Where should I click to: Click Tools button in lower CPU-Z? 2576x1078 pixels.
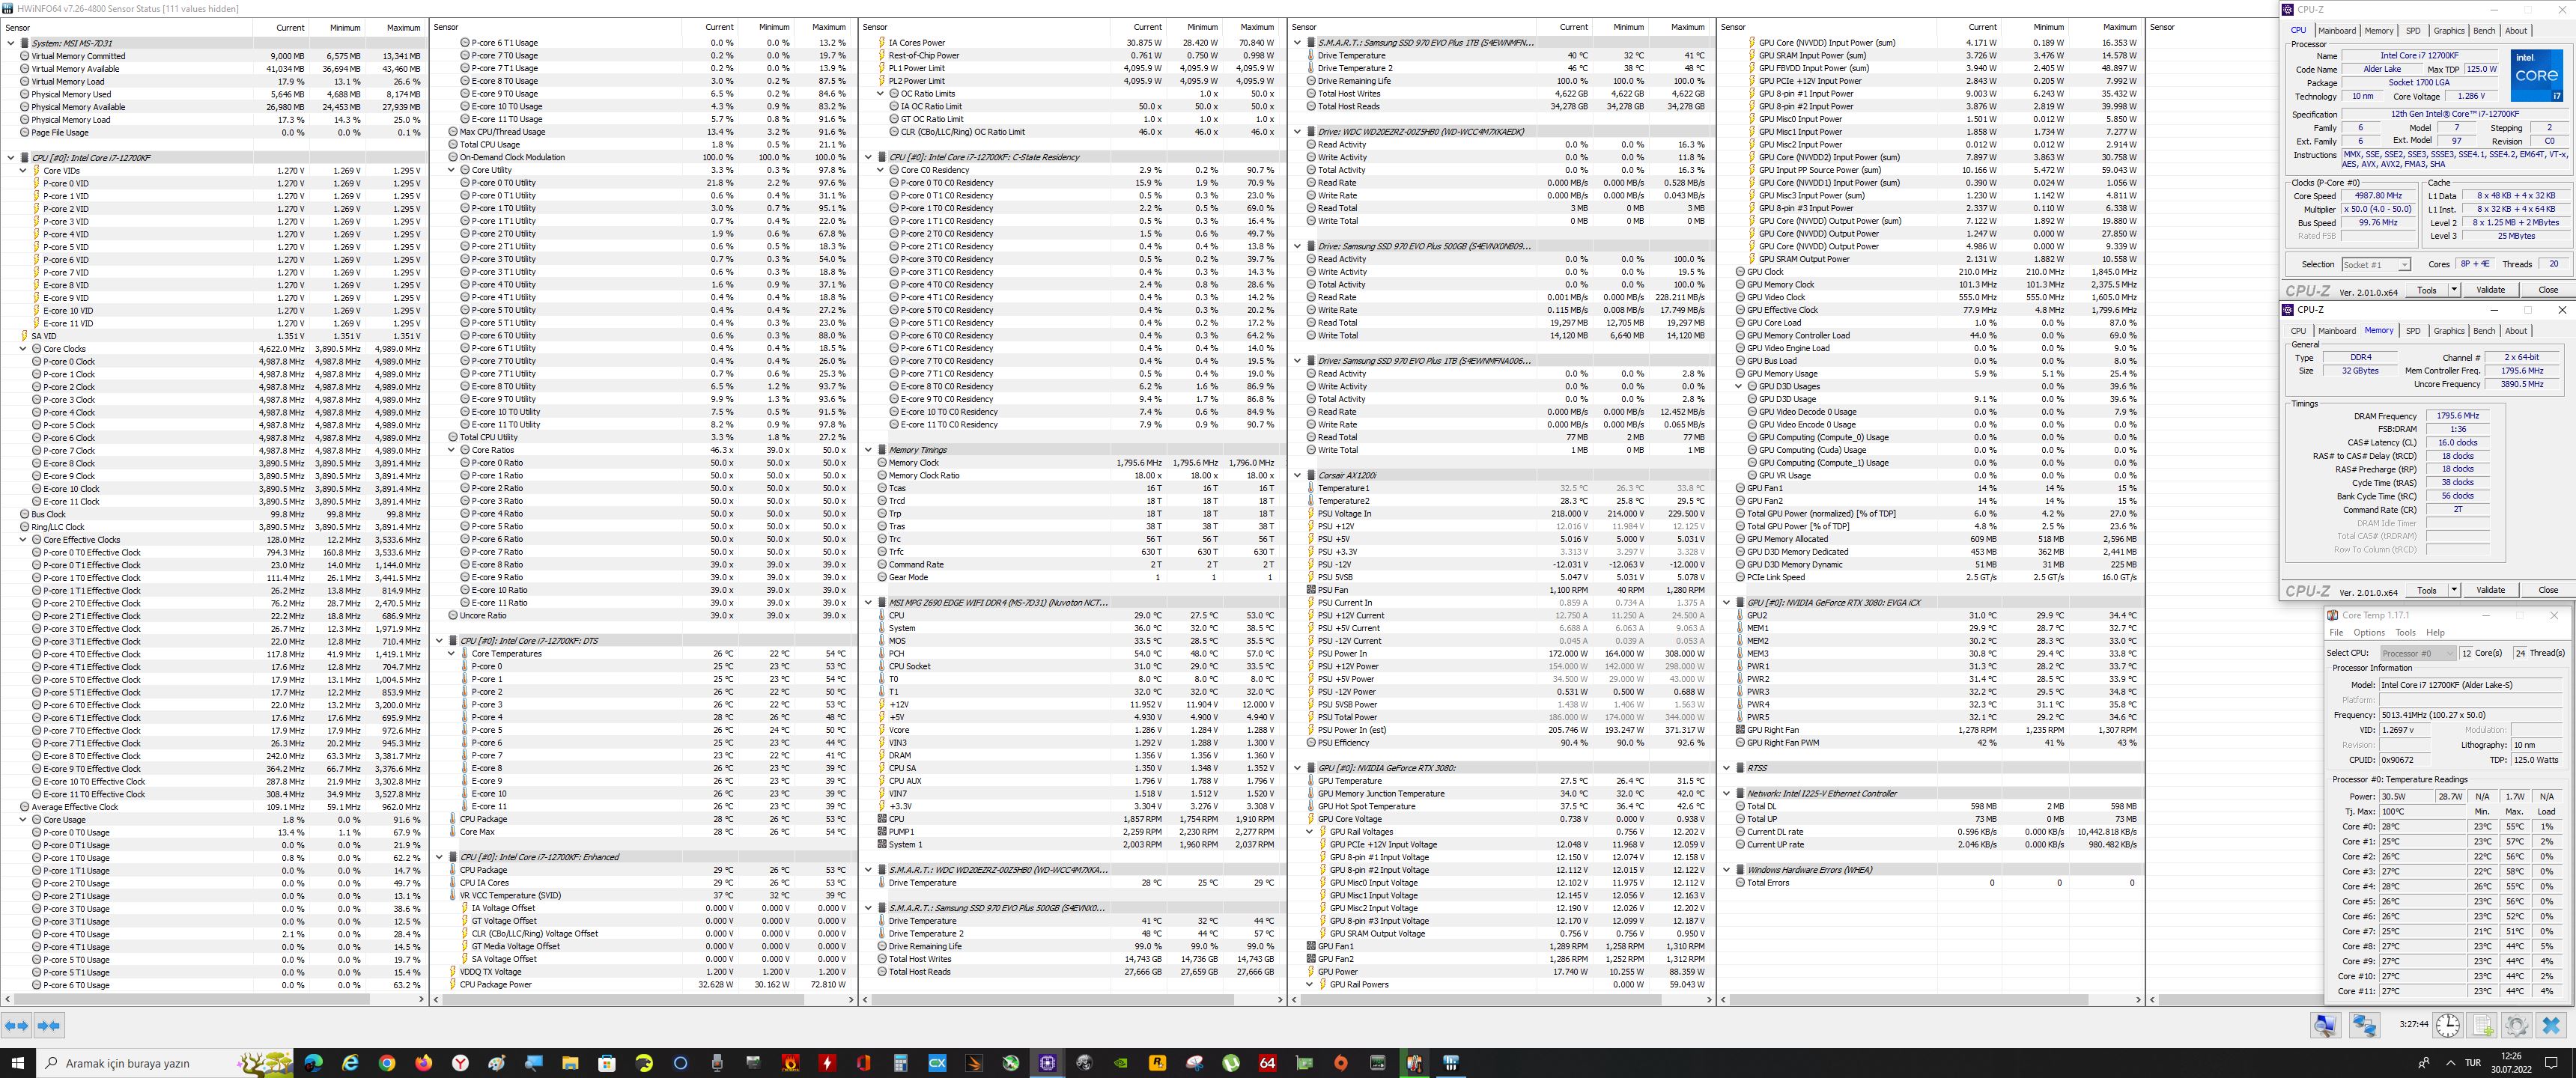pos(2427,590)
